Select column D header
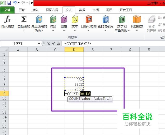Screen dimensions: 165x135 click(x=74, y=50)
